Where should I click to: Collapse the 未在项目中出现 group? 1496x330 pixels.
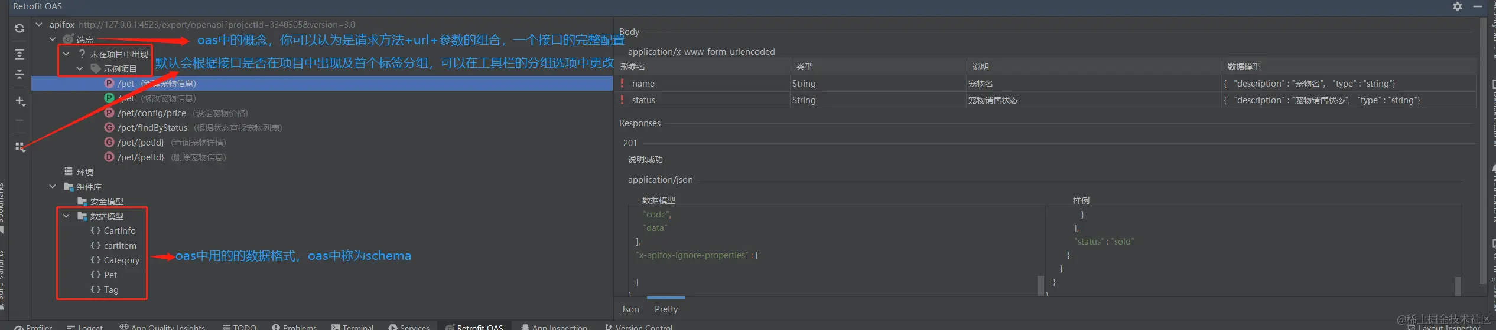click(x=66, y=54)
